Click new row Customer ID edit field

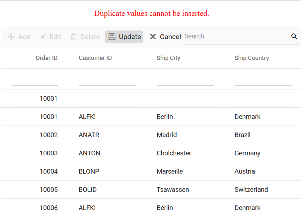coord(107,99)
